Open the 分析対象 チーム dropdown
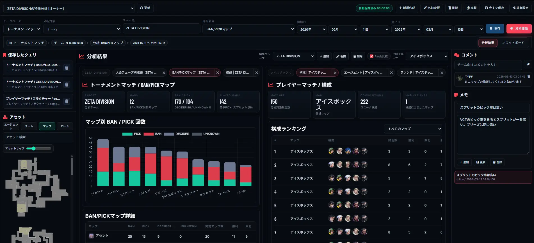Viewport: 534px width, 243px height. [x=82, y=29]
